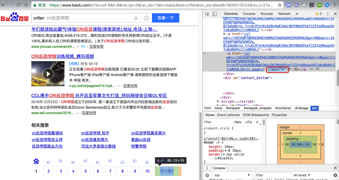Image resolution: width=339 pixels, height=180 pixels.
Task: Switch to the Sources tab
Action: 267,14
